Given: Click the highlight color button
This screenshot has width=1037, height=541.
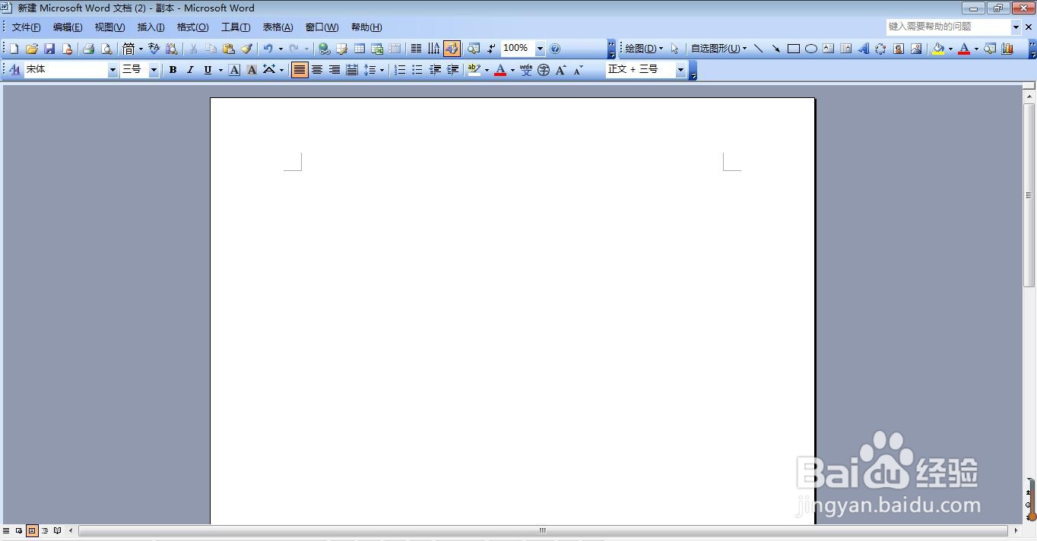Looking at the screenshot, I should point(474,70).
